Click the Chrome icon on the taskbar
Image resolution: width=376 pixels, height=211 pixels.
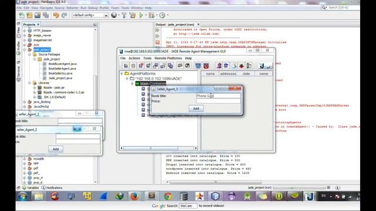pos(168,197)
